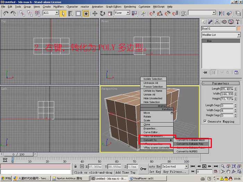Toggle Generate Mapping checkbox
Image resolution: width=243 pixels, height=182 pixels.
205,121
